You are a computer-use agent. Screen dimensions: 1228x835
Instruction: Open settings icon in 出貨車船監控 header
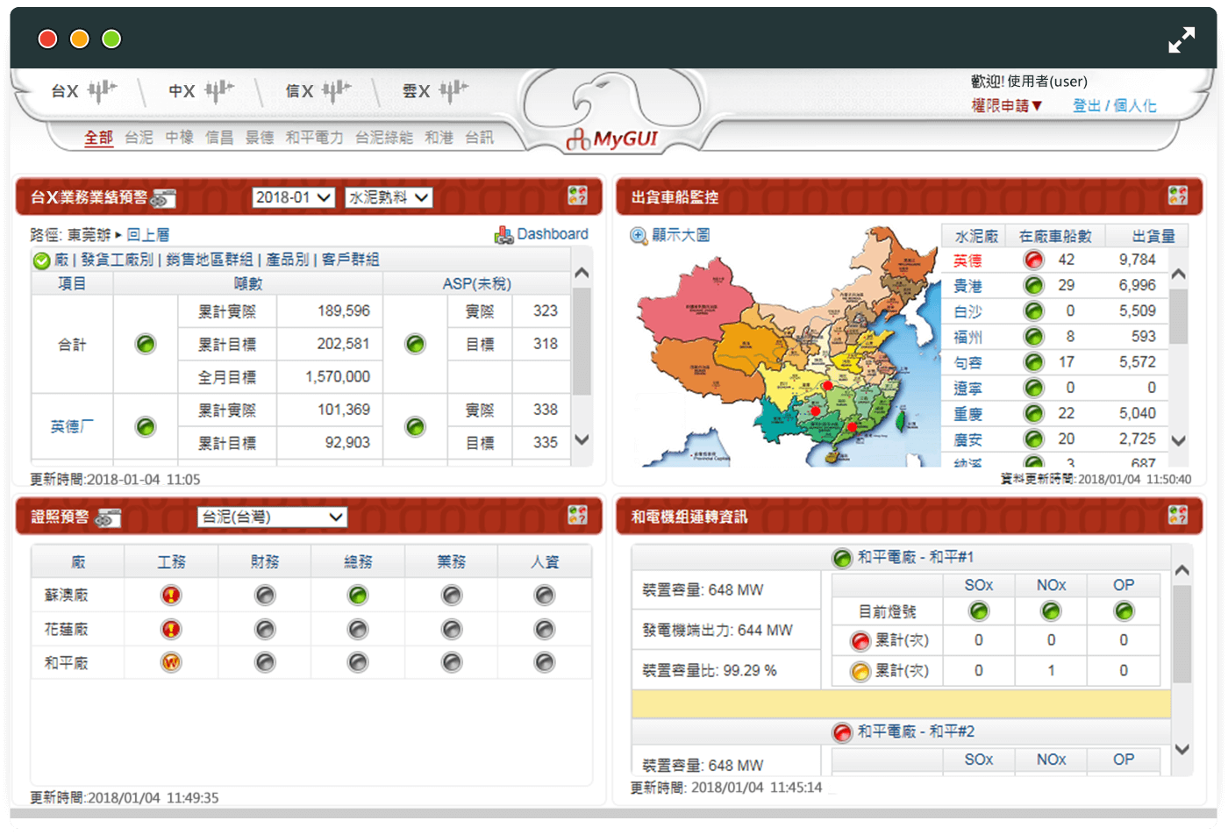[1178, 196]
